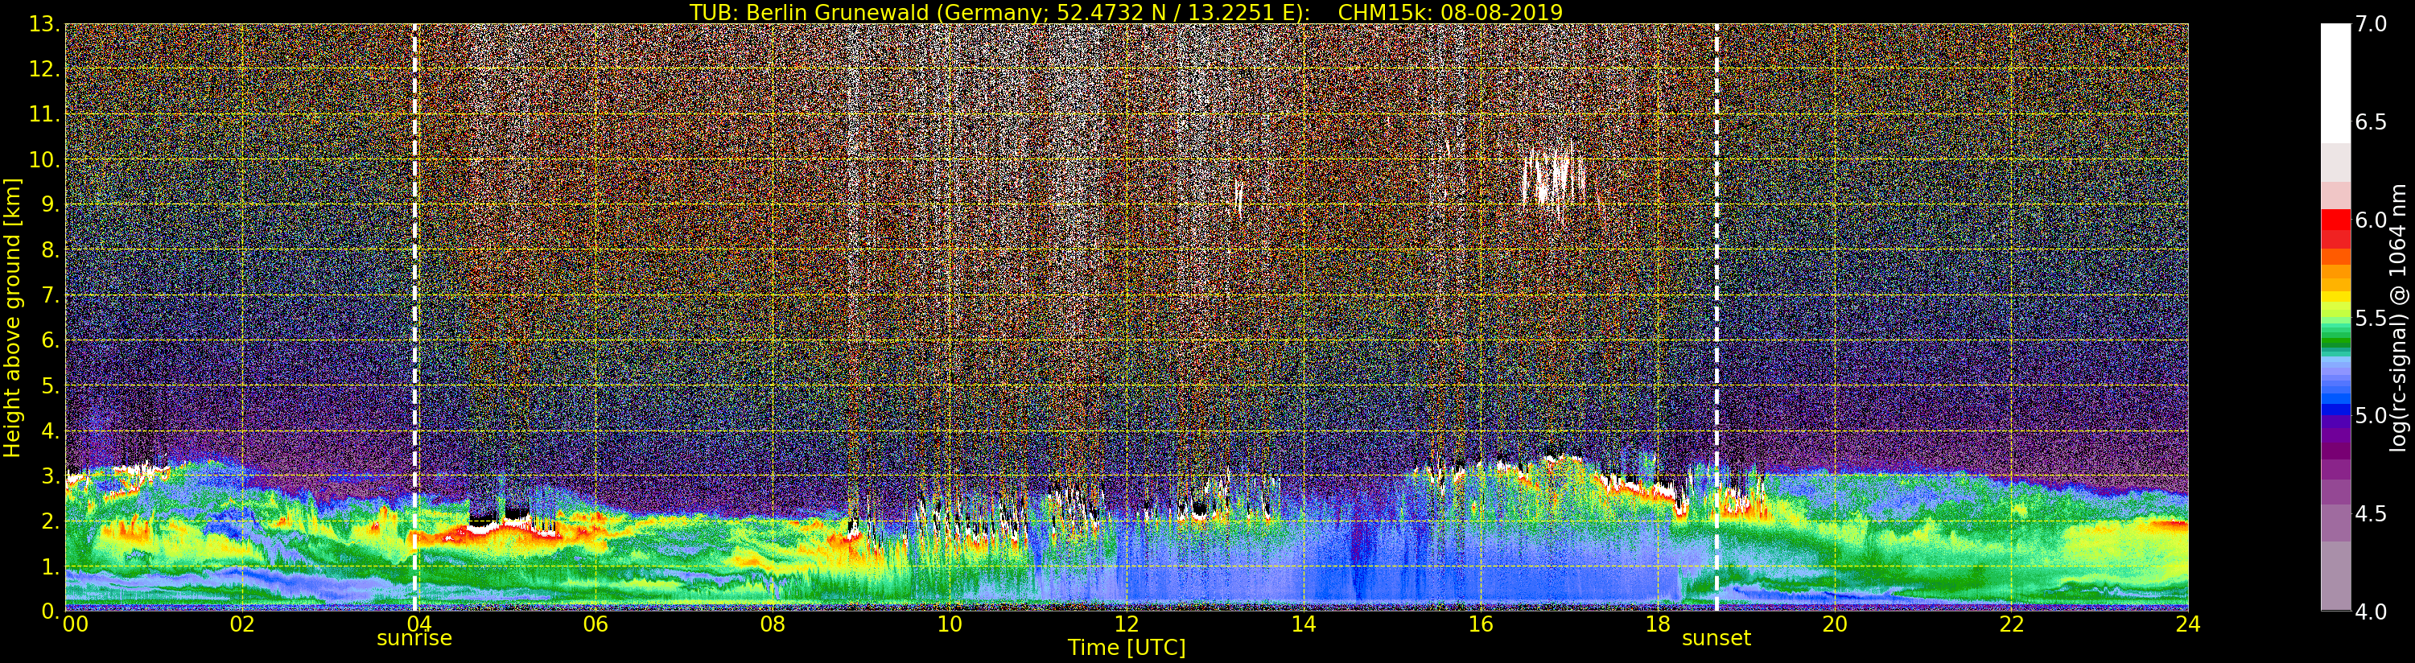Click the '16' time tick label

1481,624
